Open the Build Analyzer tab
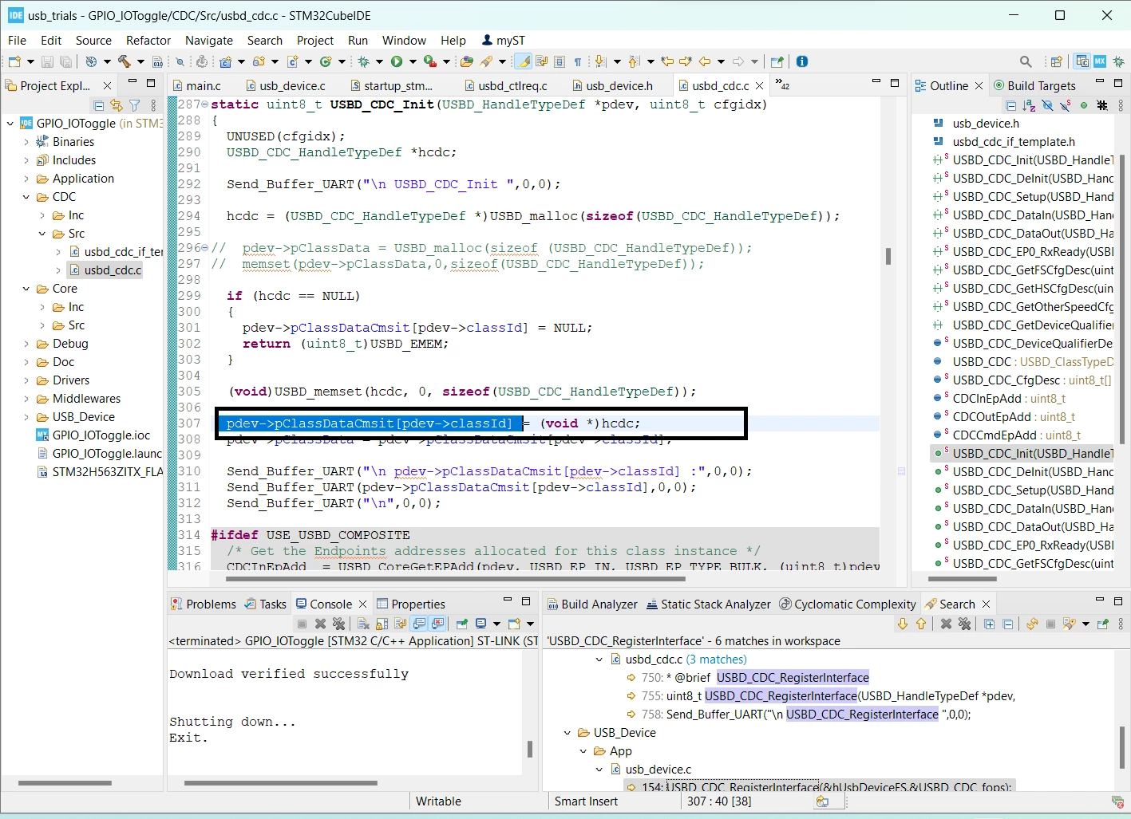The height and width of the screenshot is (819, 1131). [x=591, y=604]
